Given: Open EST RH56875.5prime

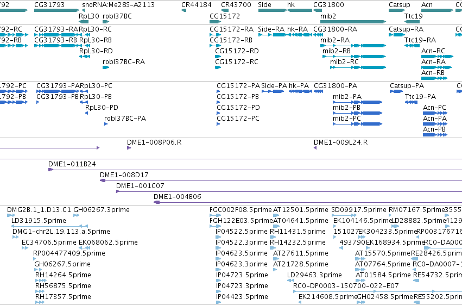Looking at the screenshot, I should pyautogui.click(x=63, y=286).
